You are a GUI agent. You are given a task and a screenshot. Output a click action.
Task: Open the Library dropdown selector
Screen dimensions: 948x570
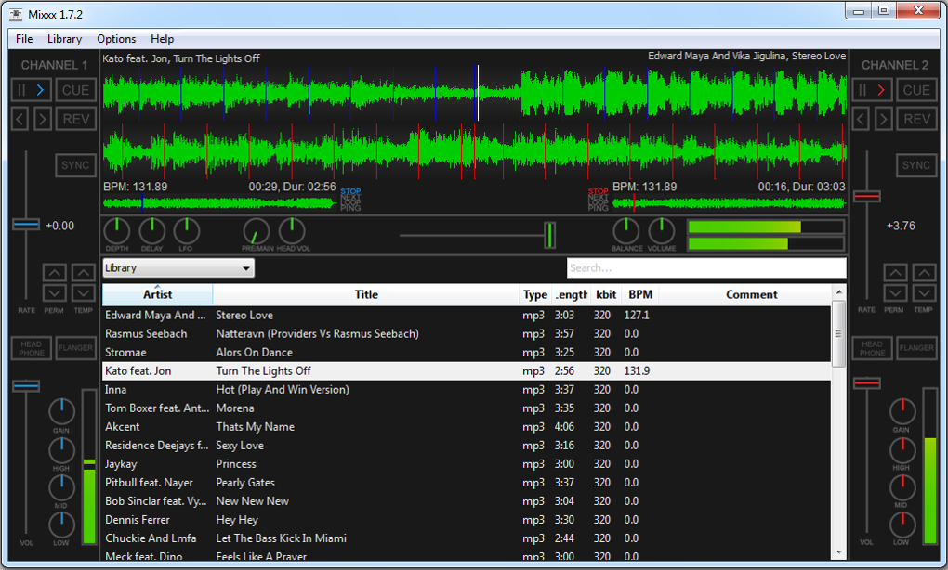(x=178, y=268)
